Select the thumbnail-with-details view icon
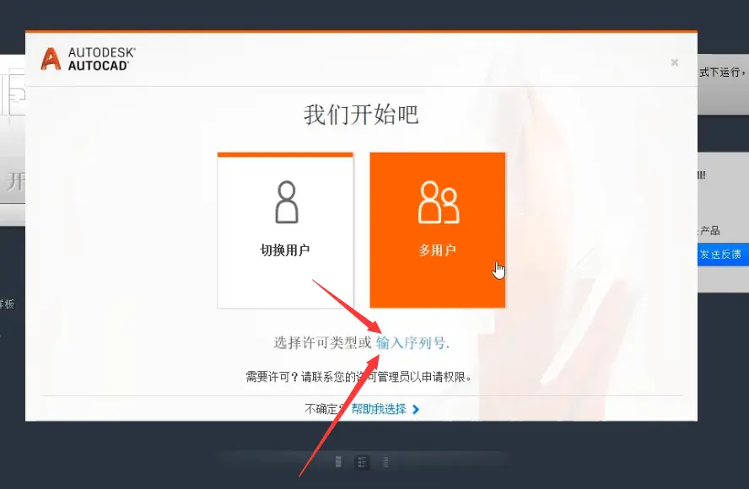The image size is (749, 489). (x=362, y=462)
